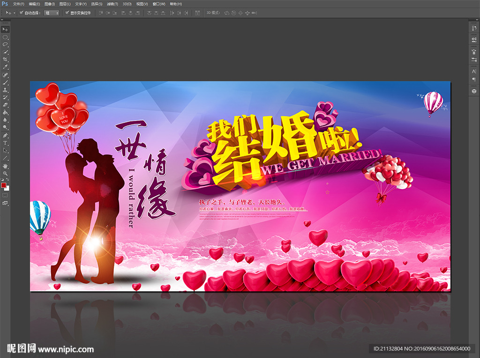Swap foreground and background colors

point(7,180)
